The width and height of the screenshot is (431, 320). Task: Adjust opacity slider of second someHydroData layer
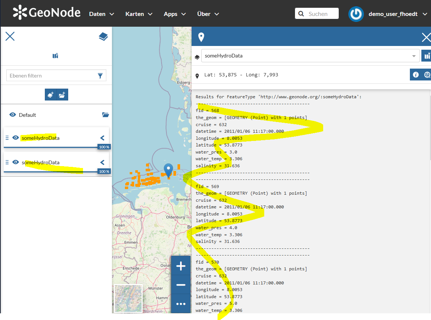57,172
